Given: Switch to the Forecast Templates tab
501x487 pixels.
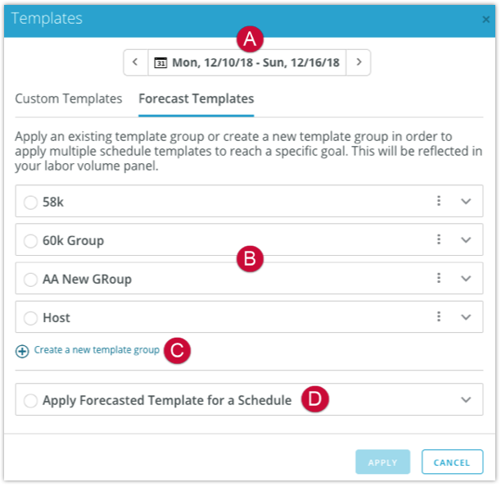Looking at the screenshot, I should pos(196,98).
